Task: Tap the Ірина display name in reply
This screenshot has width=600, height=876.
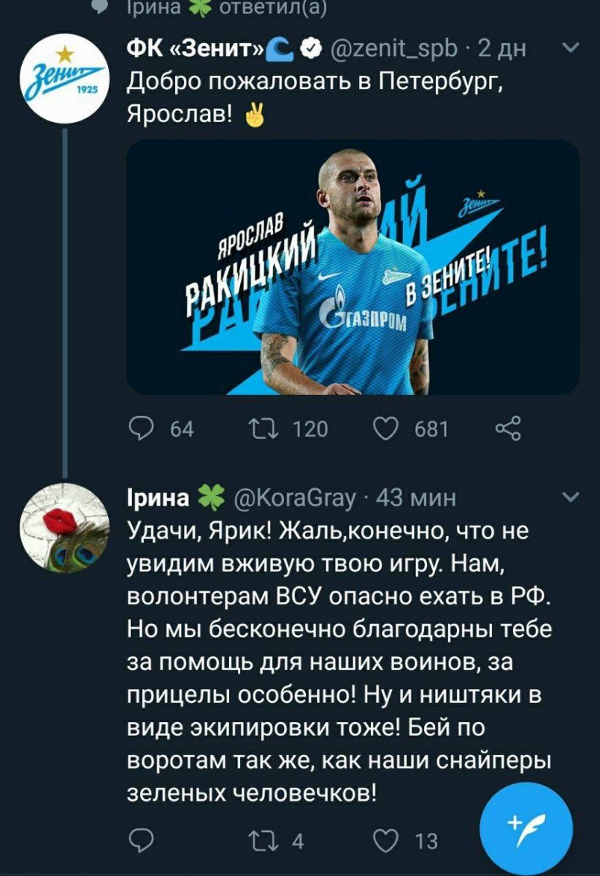Action: coord(158,499)
